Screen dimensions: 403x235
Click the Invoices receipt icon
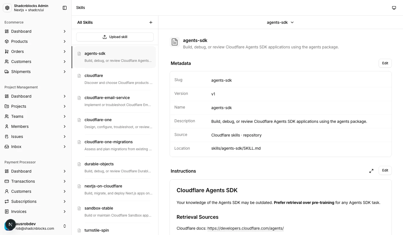tap(7, 211)
